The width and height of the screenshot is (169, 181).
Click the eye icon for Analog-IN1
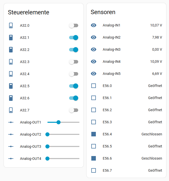[x=94, y=25]
